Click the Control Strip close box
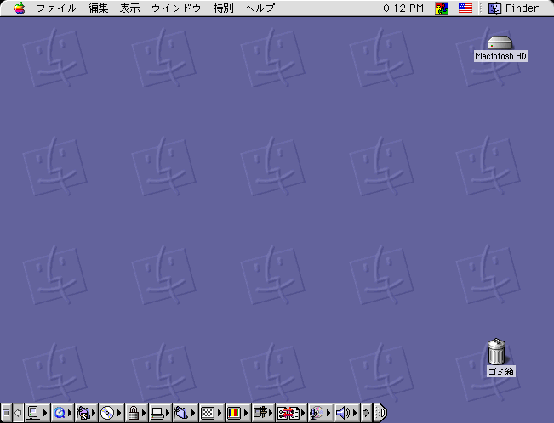554x423 pixels. point(6,413)
